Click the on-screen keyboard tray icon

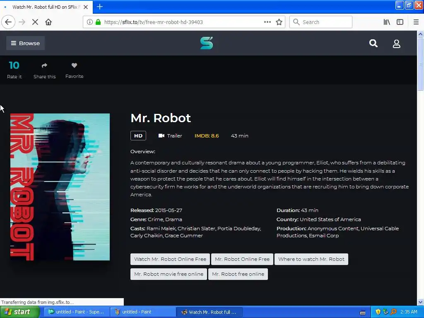coord(363,313)
